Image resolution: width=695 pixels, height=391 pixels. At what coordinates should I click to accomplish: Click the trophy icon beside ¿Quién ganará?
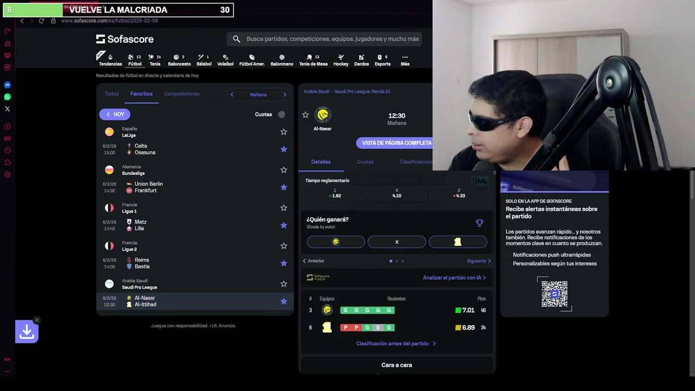coord(479,223)
